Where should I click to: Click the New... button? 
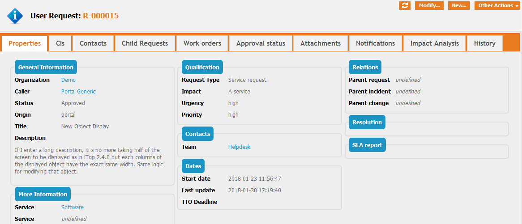[459, 5]
